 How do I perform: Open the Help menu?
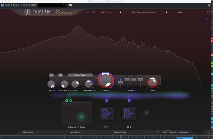[x=180, y=12]
